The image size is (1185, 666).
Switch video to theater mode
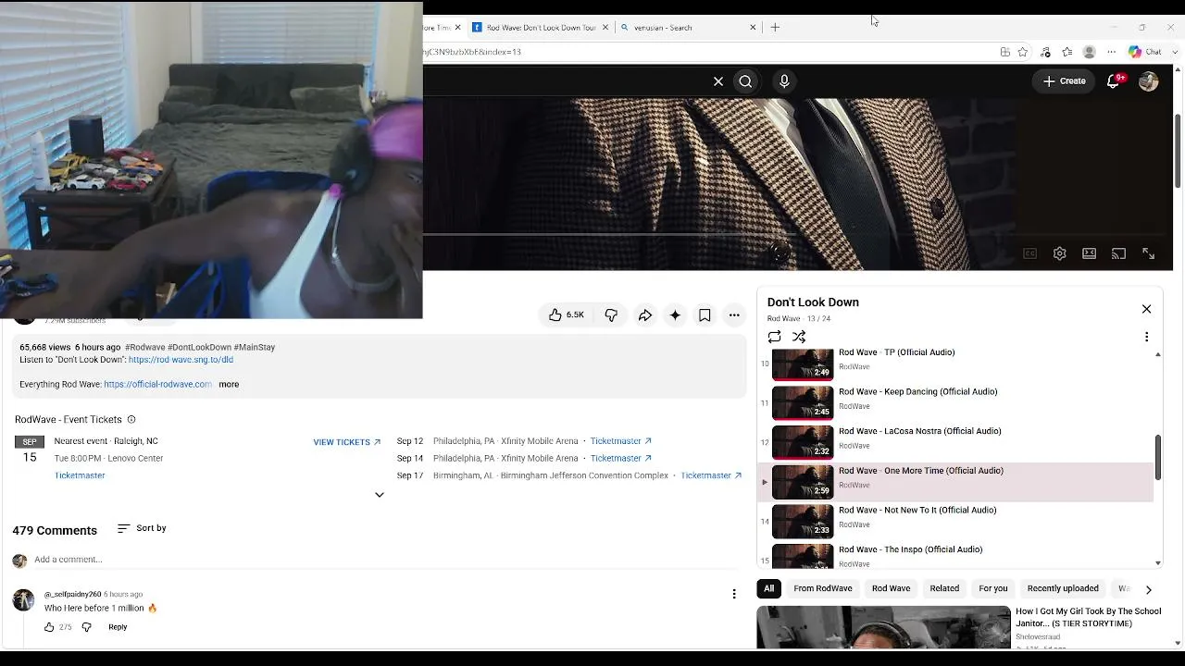(1090, 253)
